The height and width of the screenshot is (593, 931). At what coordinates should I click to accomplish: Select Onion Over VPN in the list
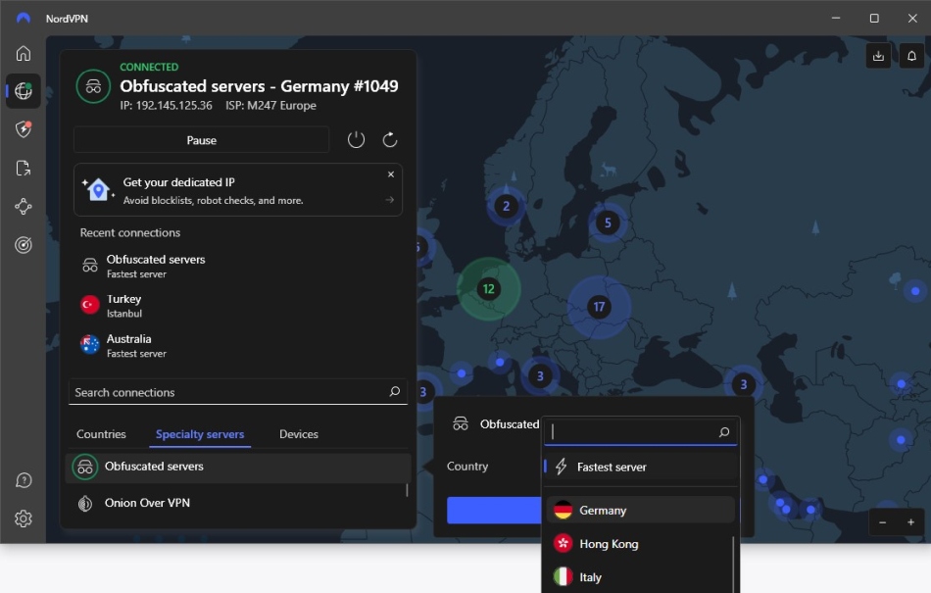coord(237,503)
